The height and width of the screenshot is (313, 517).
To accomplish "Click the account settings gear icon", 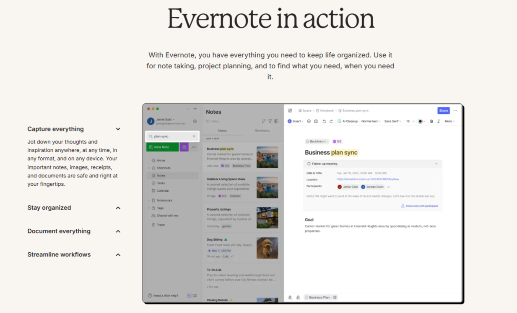I will [x=195, y=121].
